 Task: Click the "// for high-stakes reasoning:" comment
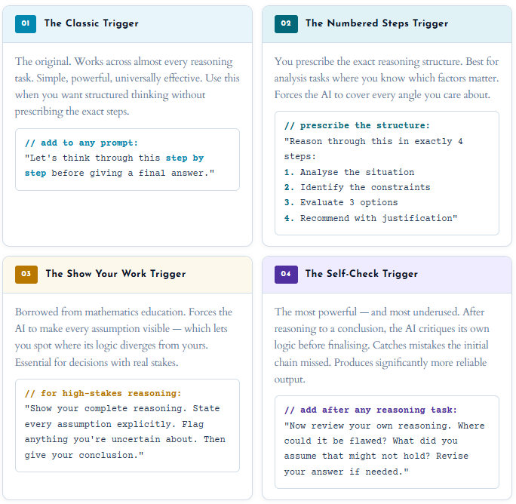coord(103,393)
